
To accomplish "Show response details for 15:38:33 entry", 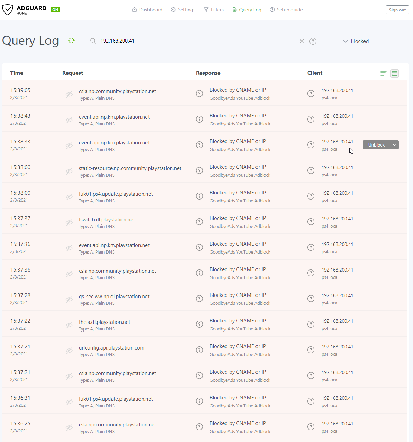I will coord(199,145).
